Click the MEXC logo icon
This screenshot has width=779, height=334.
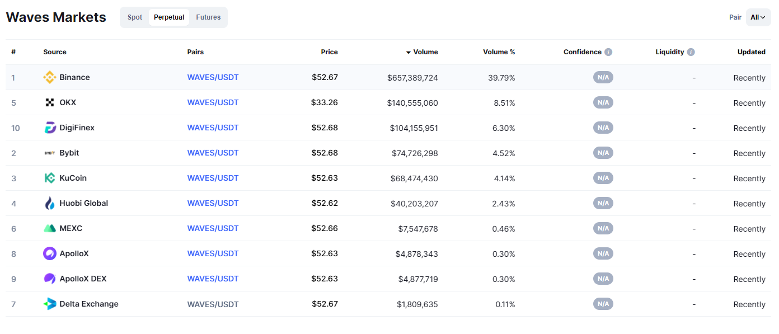[x=50, y=228]
